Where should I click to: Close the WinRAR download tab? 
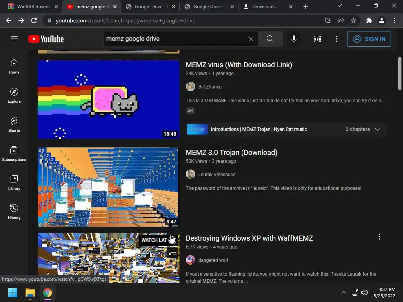pos(56,7)
